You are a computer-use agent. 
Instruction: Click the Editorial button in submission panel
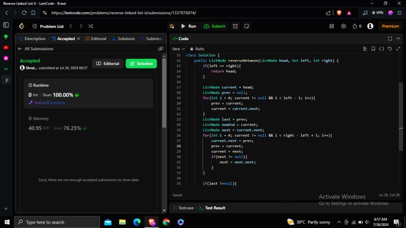[x=108, y=63]
